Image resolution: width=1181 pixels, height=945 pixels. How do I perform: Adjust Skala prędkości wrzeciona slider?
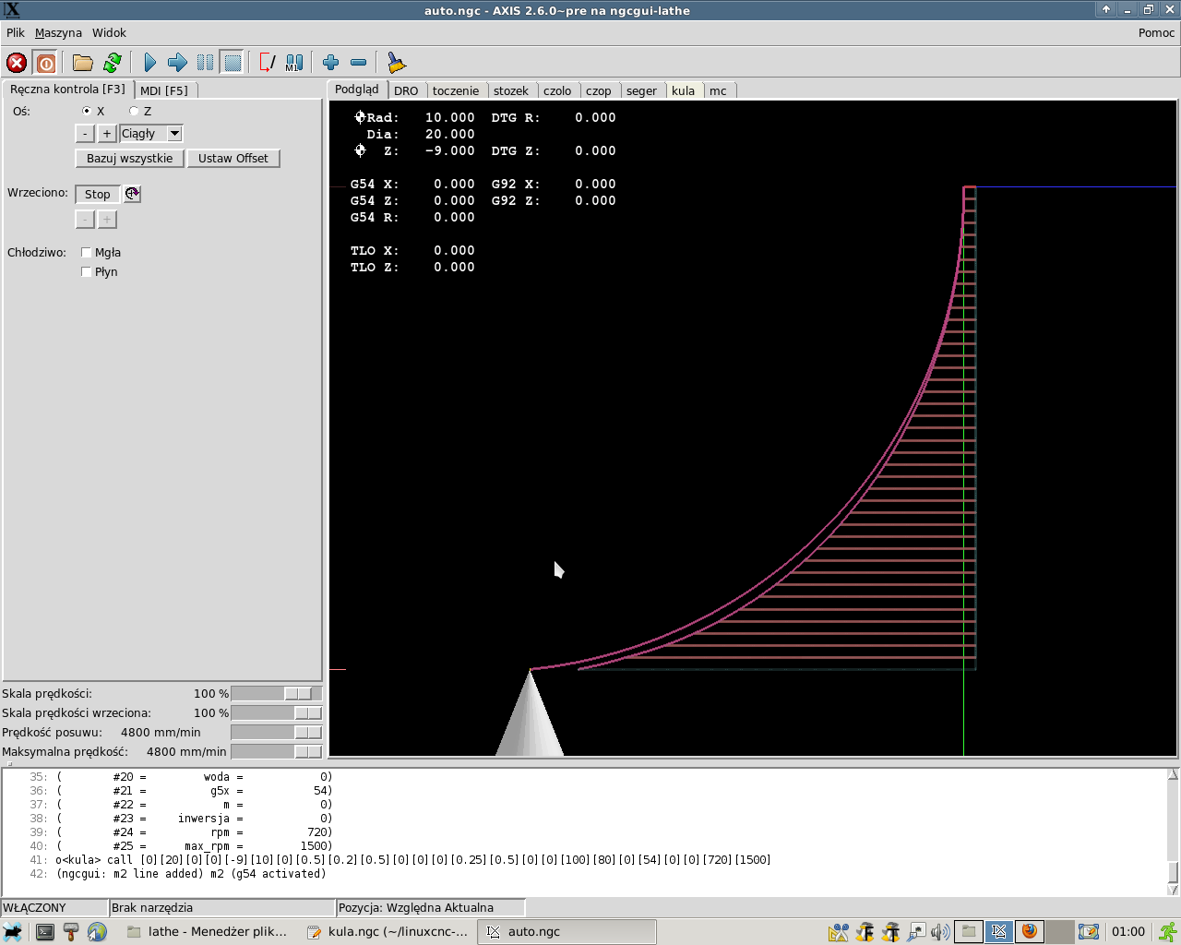(x=276, y=712)
